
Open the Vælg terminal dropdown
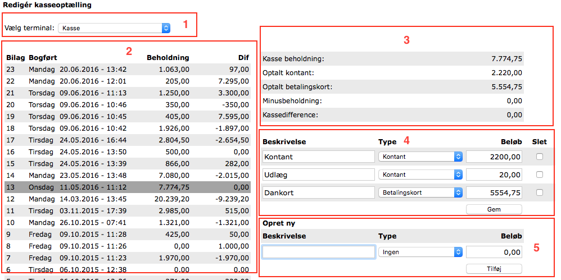[114, 27]
